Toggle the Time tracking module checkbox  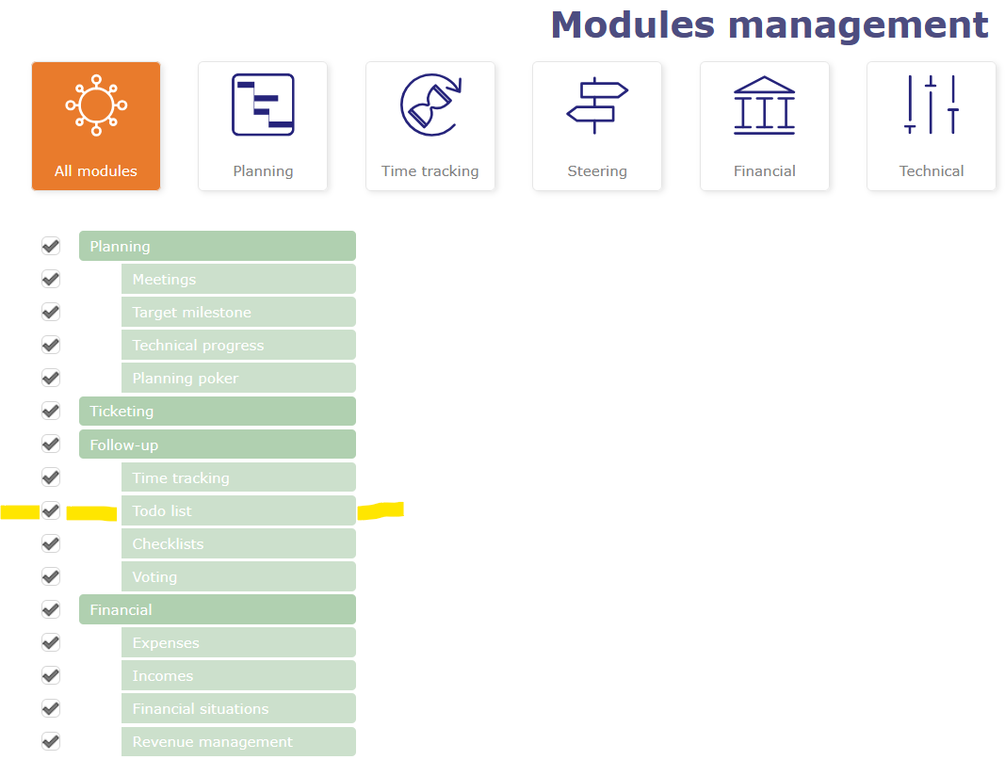click(x=51, y=477)
